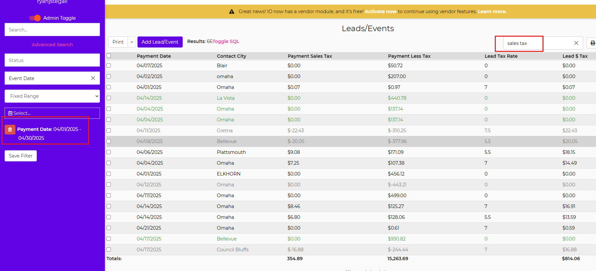
Task: Clear the sales tax search with the X
Action: pyautogui.click(x=576, y=43)
